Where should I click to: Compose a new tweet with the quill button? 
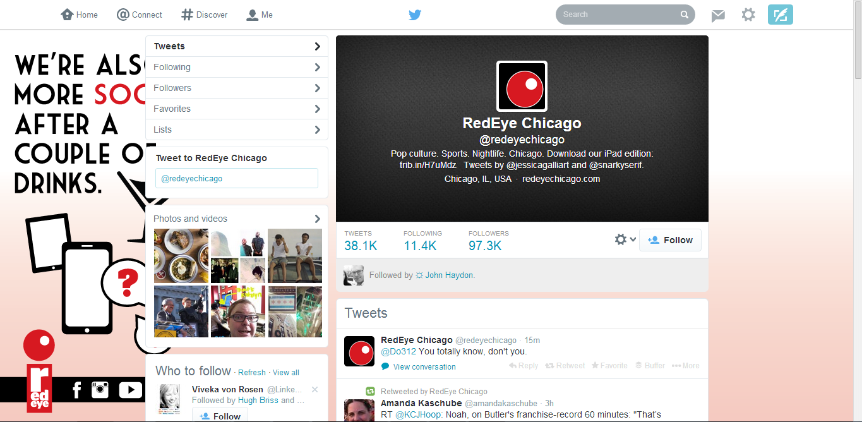781,15
